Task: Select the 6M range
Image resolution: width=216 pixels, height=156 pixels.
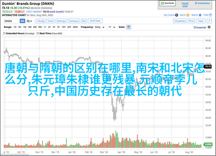Action: pos(35,27)
